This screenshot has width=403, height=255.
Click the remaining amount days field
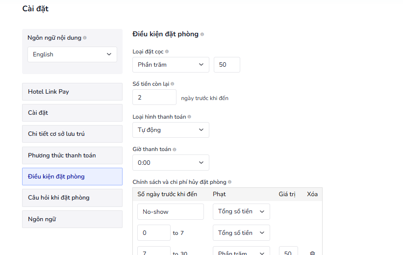[154, 97]
